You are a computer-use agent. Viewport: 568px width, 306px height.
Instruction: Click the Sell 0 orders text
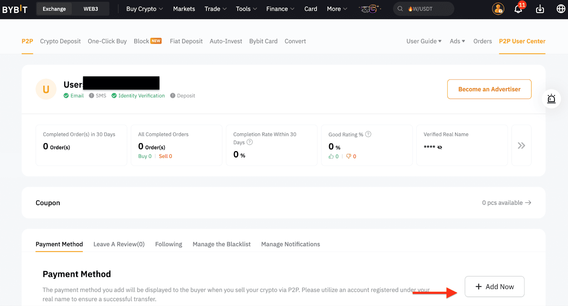tap(165, 156)
